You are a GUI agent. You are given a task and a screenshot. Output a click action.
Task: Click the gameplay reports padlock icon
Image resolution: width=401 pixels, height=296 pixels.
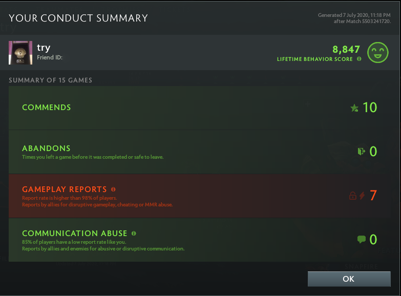[353, 196]
